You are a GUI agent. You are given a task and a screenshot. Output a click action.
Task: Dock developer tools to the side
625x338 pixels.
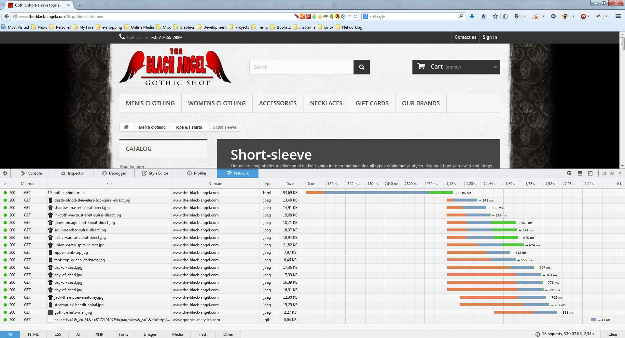coord(604,173)
